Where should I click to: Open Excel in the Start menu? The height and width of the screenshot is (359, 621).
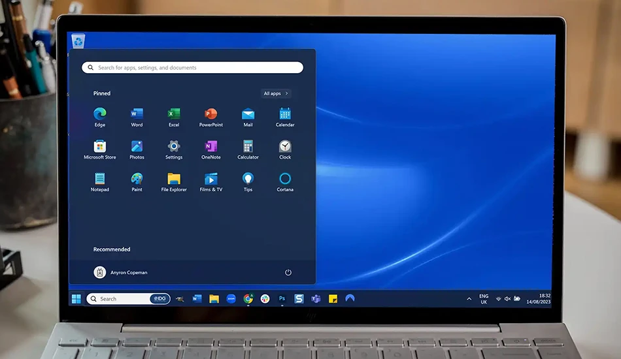pyautogui.click(x=174, y=117)
